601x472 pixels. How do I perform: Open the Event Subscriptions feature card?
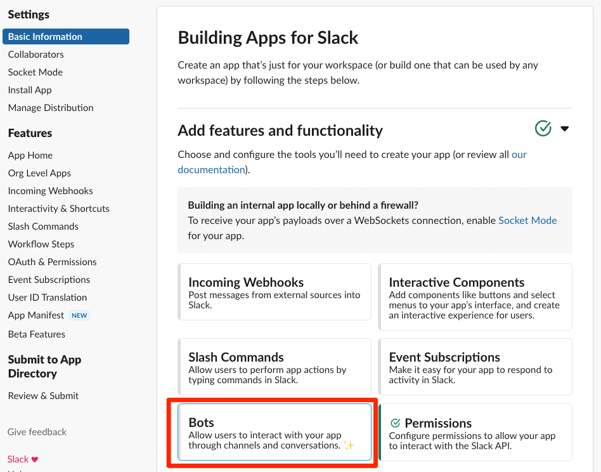tap(475, 367)
